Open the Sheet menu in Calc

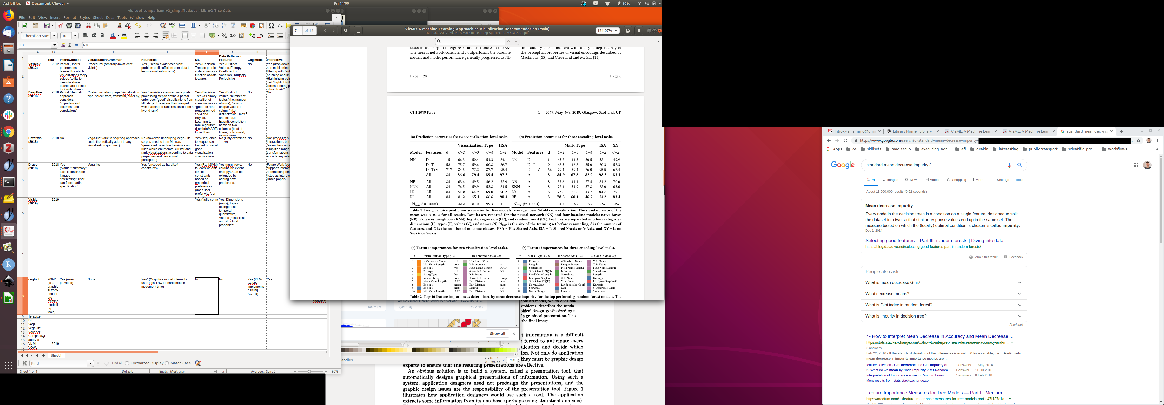(x=98, y=18)
